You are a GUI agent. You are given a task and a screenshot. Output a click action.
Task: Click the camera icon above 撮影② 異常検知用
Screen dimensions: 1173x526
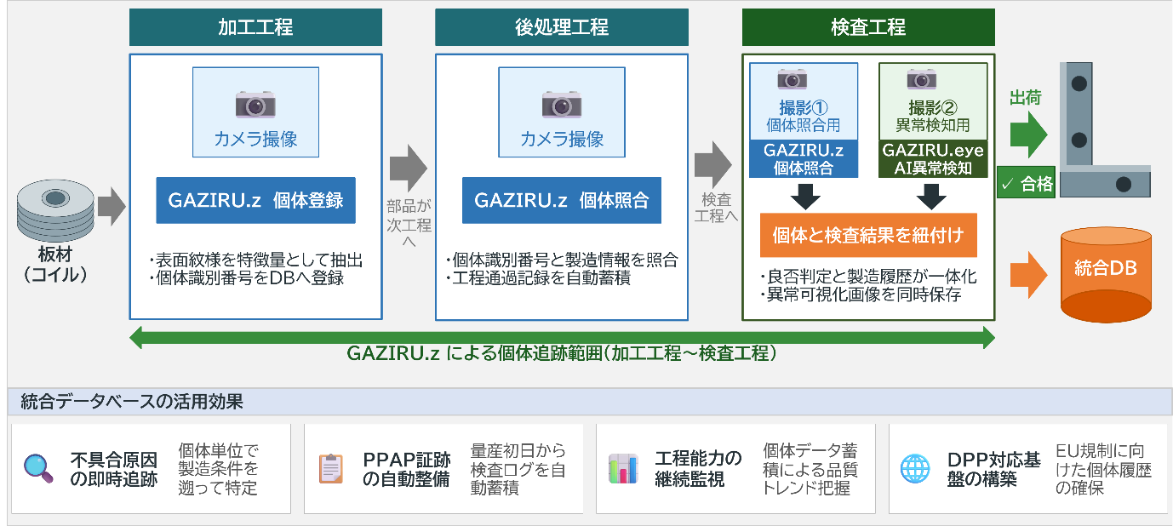[921, 79]
